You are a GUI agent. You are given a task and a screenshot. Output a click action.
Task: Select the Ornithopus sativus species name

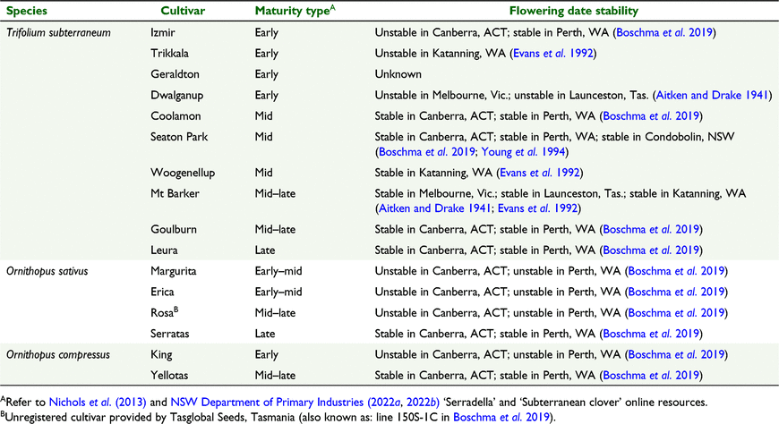[x=47, y=271]
